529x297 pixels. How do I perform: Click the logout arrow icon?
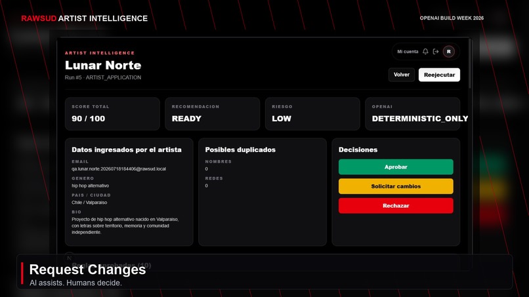pyautogui.click(x=436, y=52)
